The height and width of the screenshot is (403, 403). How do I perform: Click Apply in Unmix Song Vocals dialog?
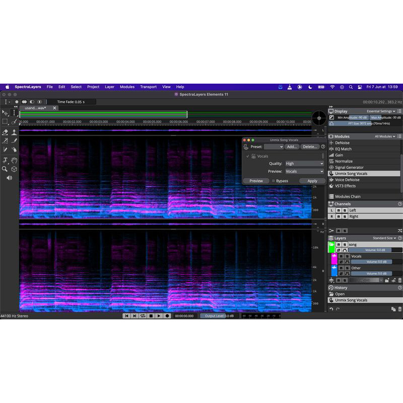[312, 181]
